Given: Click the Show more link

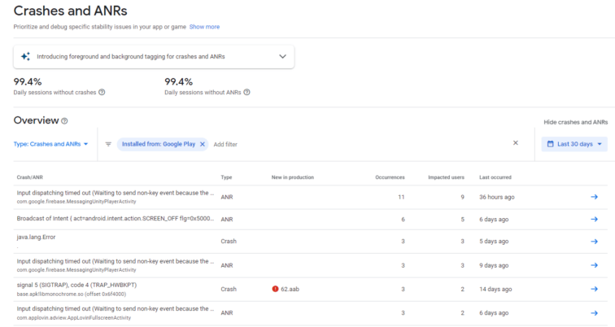Looking at the screenshot, I should 204,27.
